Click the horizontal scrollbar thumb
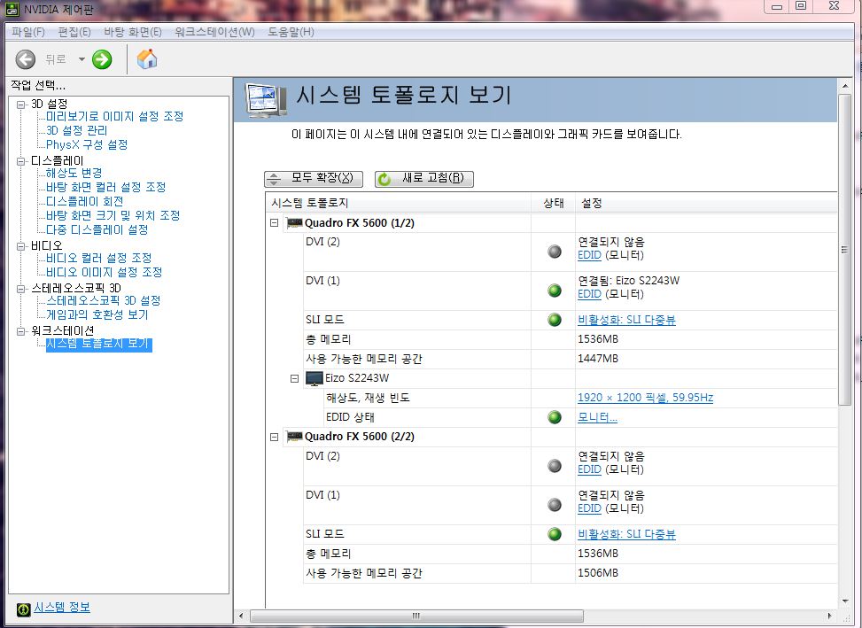Image resolution: width=862 pixels, height=628 pixels. pos(416,616)
